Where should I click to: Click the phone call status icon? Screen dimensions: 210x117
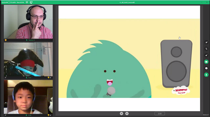pos(31,2)
